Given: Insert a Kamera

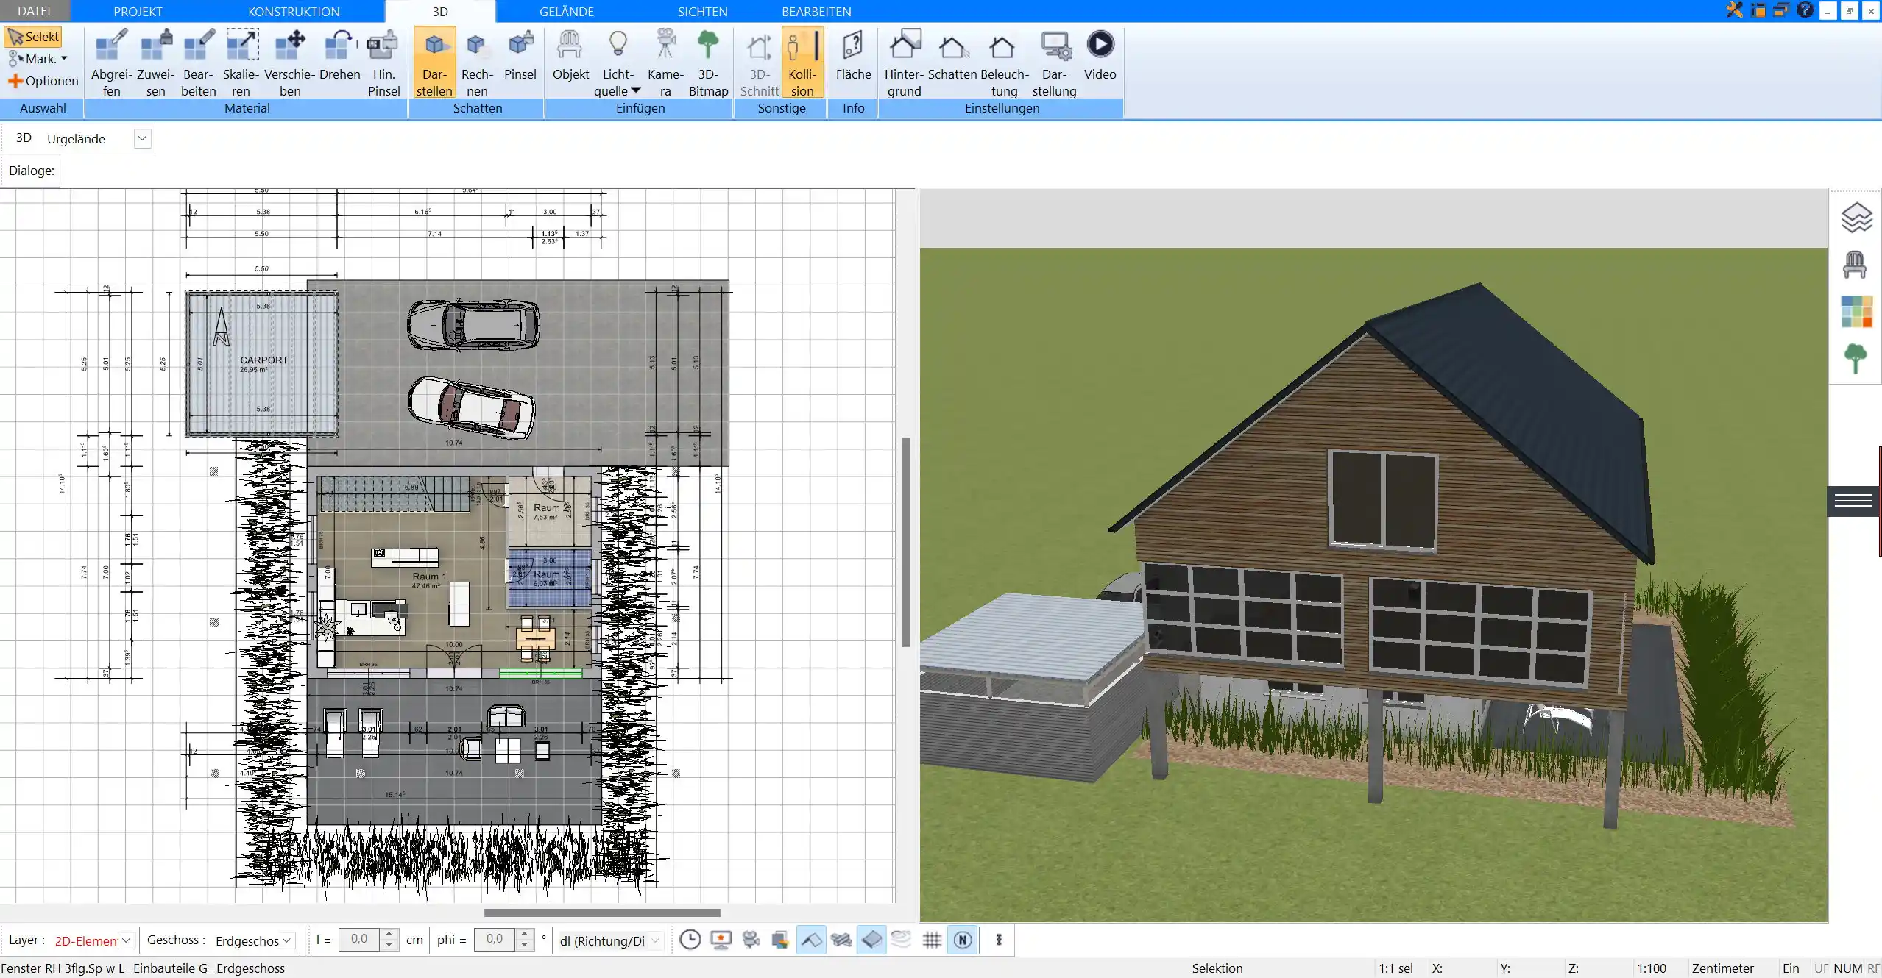Looking at the screenshot, I should pos(665,63).
